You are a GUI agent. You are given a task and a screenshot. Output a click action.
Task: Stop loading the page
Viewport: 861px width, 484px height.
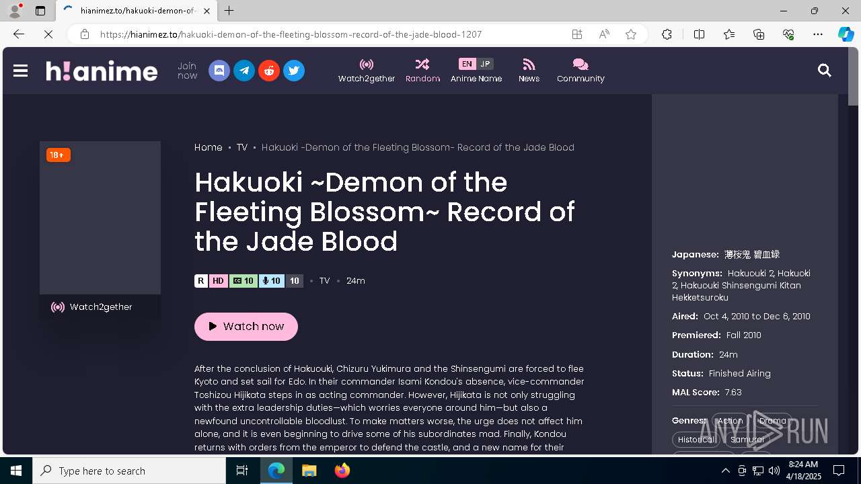click(x=48, y=34)
